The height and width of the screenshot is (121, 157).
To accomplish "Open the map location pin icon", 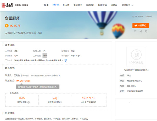I will [65, 60].
